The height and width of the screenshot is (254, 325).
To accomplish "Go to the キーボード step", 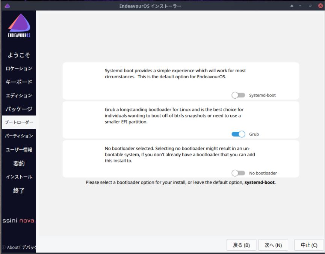I will 19,82.
